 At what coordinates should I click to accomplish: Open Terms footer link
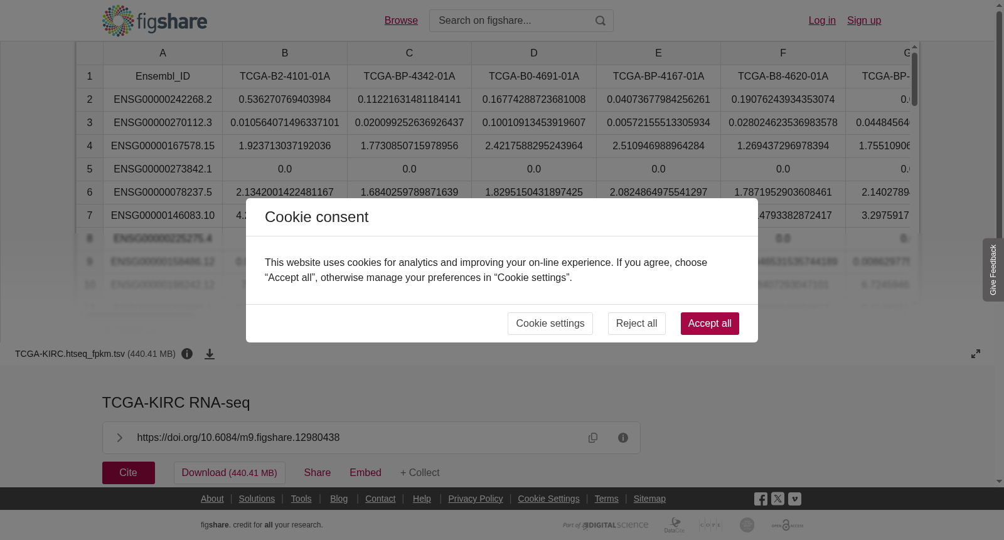(x=607, y=499)
